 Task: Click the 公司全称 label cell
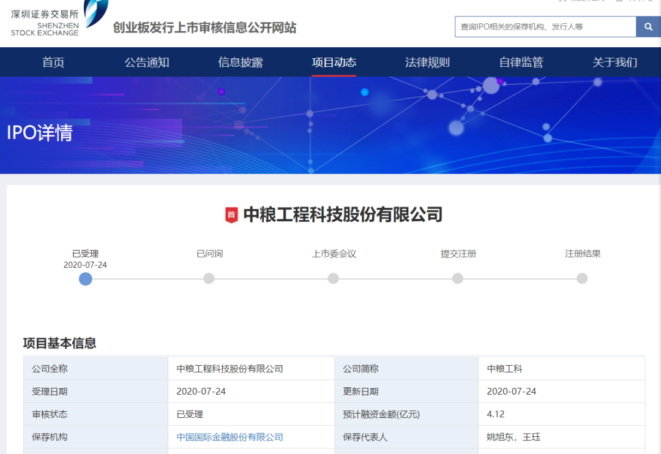(x=95, y=369)
